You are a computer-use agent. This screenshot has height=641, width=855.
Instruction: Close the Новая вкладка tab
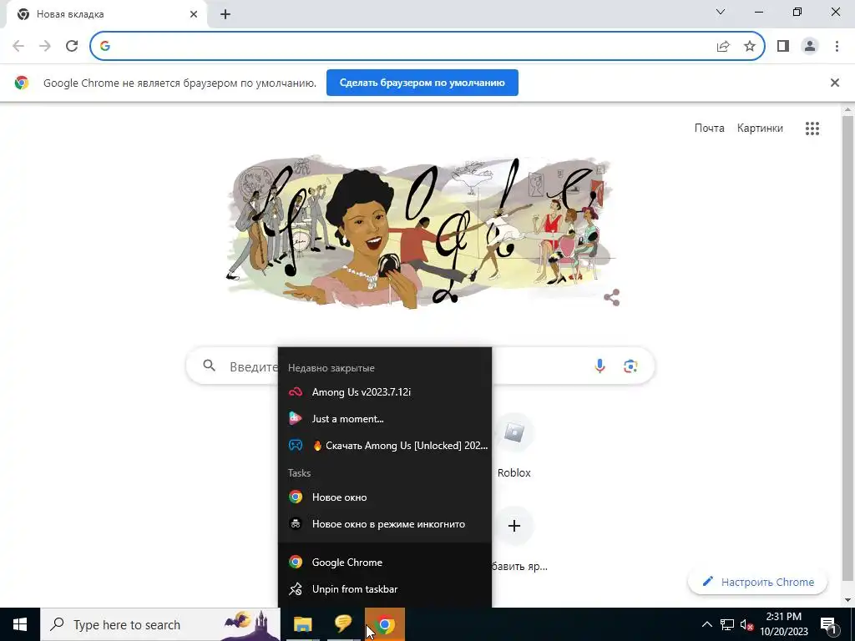(194, 15)
